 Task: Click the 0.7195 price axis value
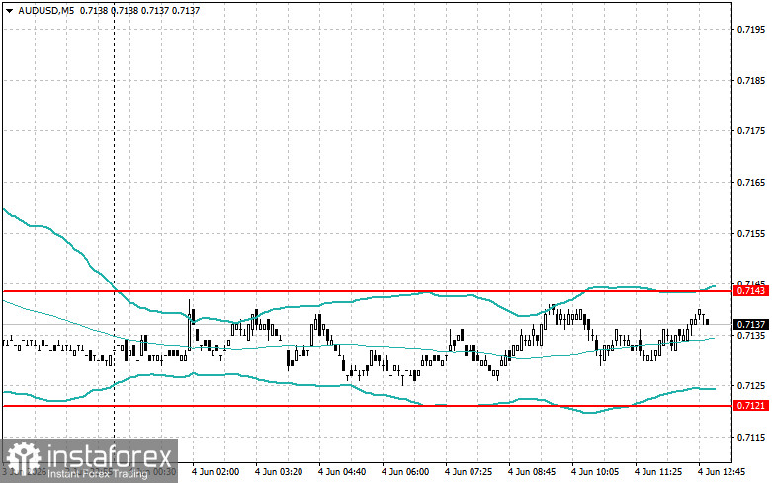751,29
